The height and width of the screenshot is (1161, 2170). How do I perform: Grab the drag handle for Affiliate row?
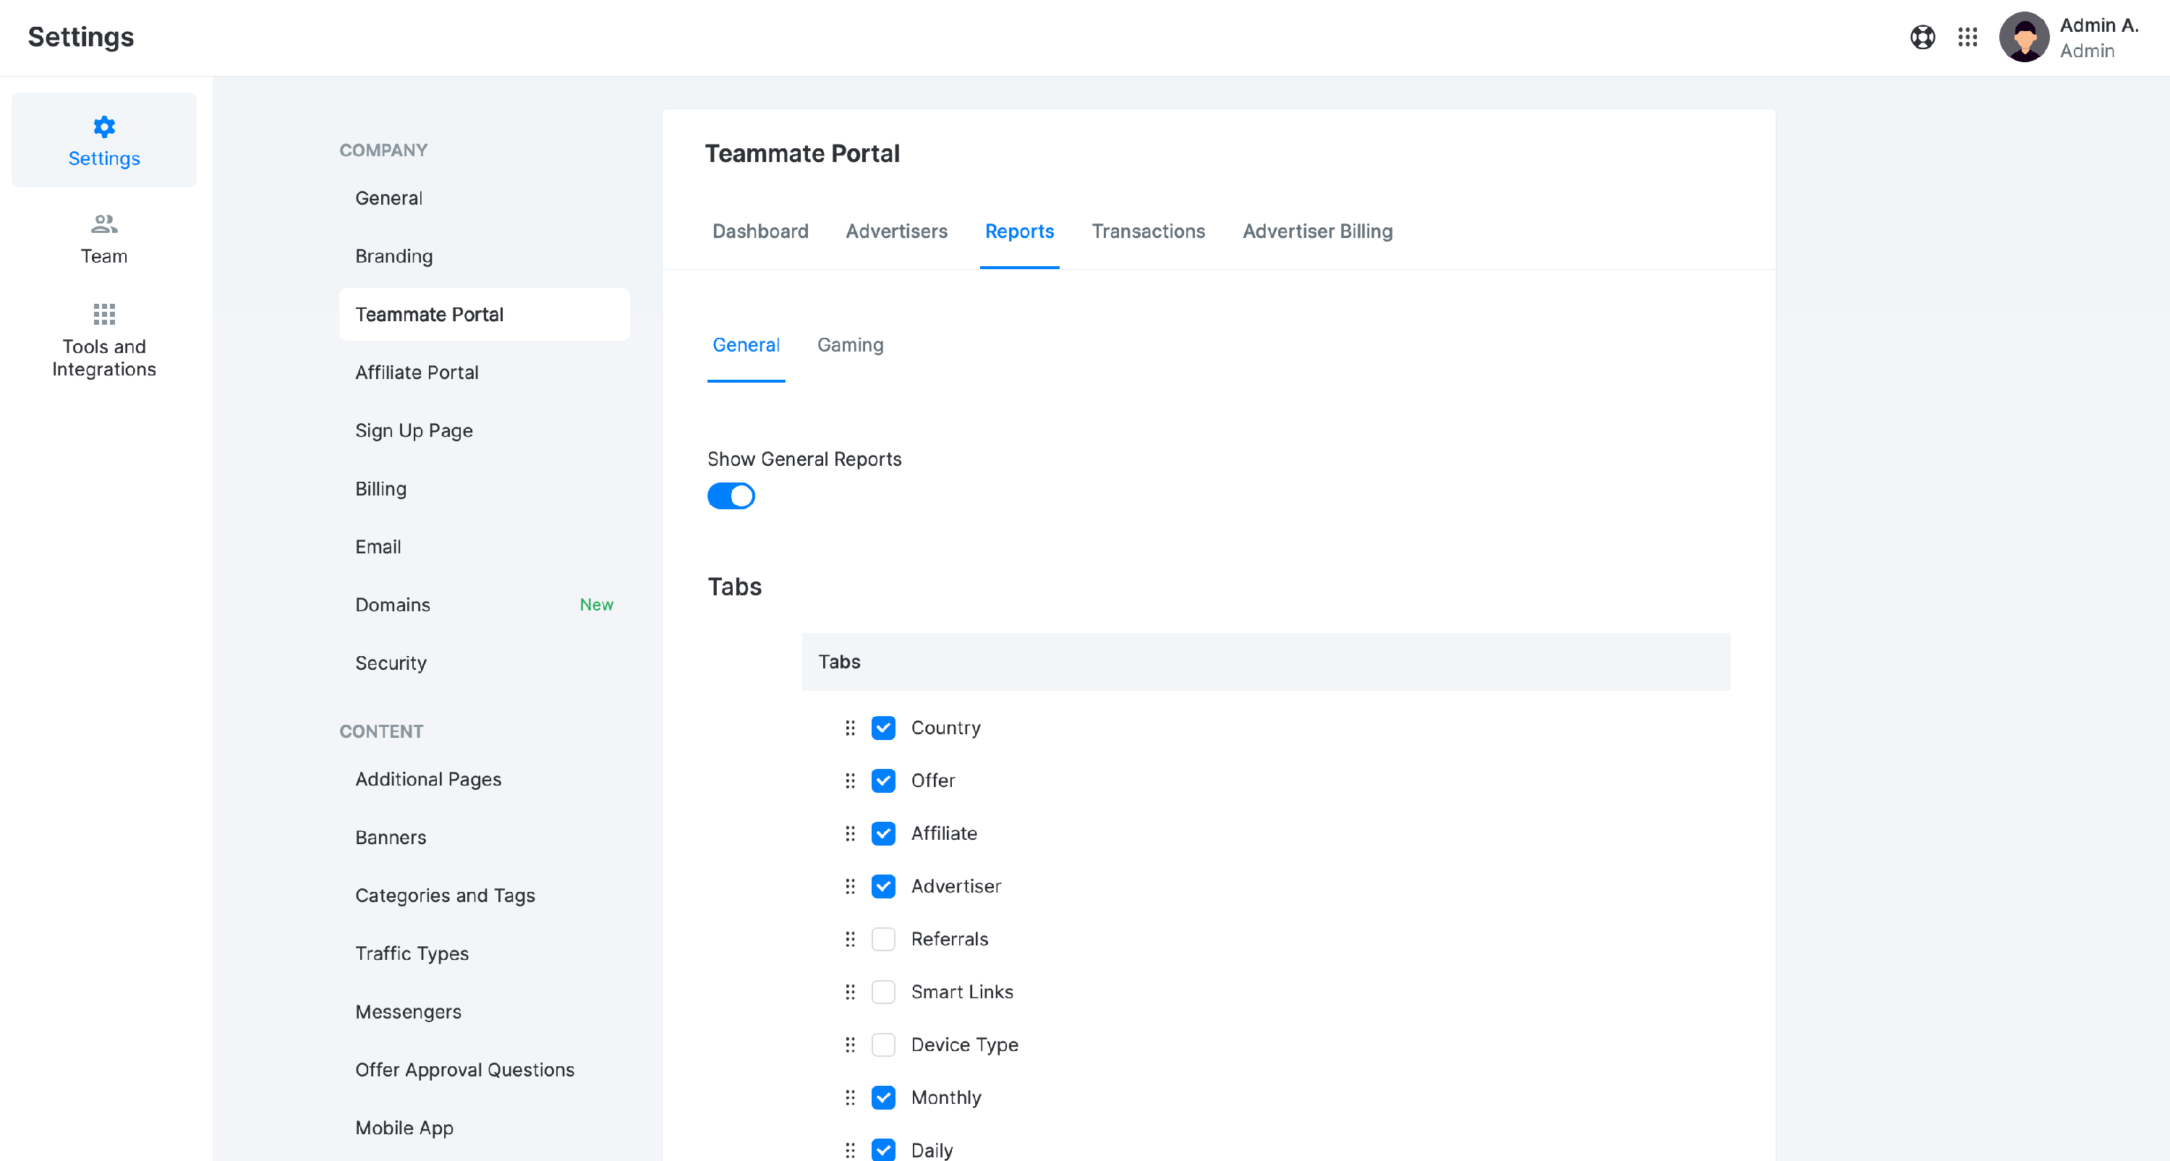click(x=850, y=834)
